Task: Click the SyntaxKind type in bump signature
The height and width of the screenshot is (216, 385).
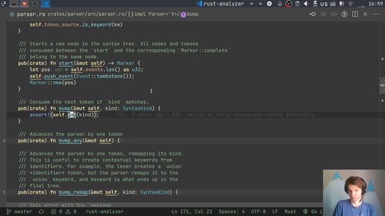Action: 137,108
